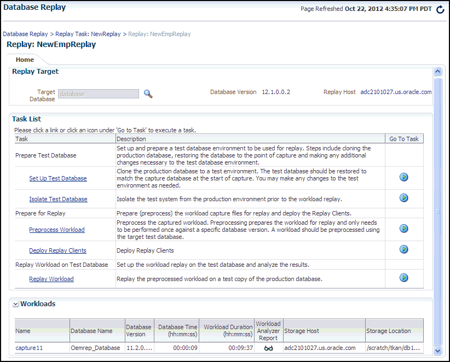Click the Target Database input field
The width and height of the screenshot is (450, 362).
coord(99,94)
